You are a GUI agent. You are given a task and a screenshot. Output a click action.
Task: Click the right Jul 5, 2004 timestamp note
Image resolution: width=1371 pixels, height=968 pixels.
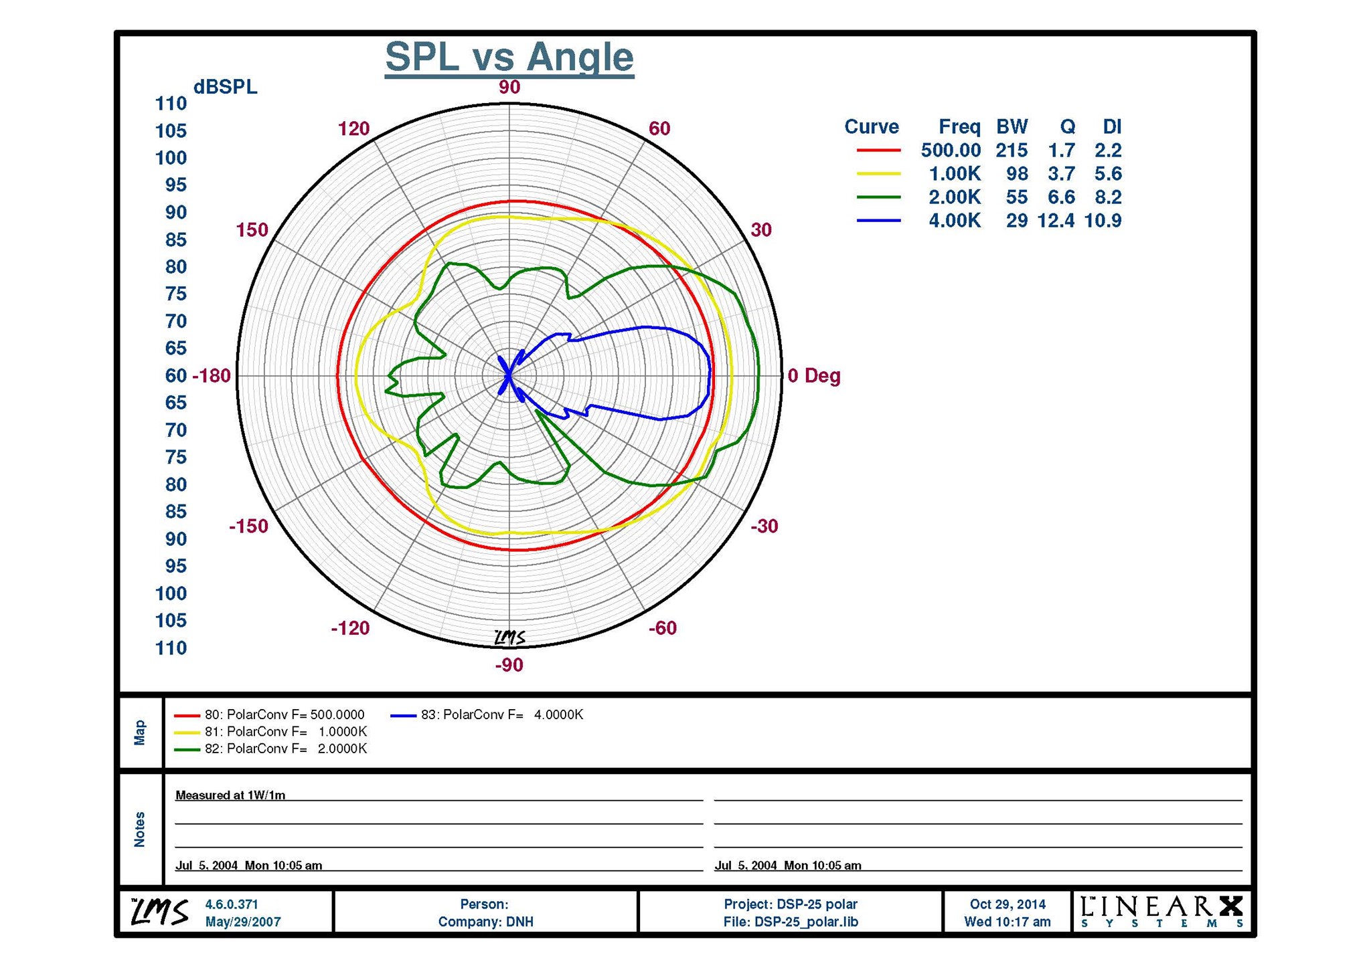coord(788,866)
